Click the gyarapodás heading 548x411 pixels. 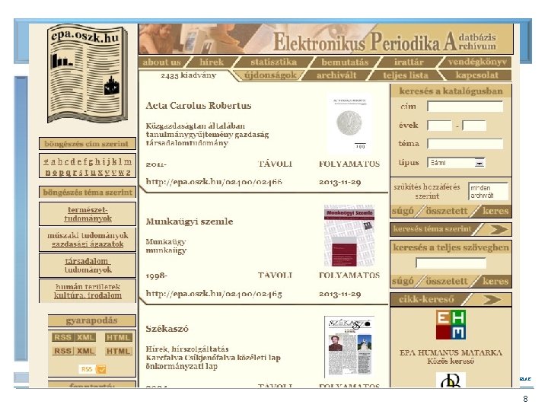tap(91, 320)
